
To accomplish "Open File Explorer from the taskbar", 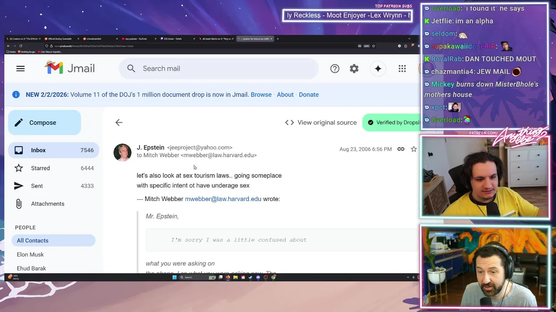I will (x=235, y=277).
